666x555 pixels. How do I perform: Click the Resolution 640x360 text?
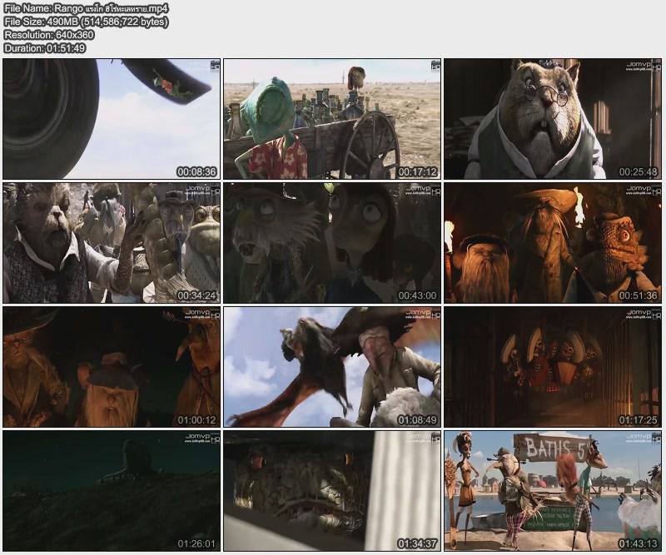tap(49, 35)
